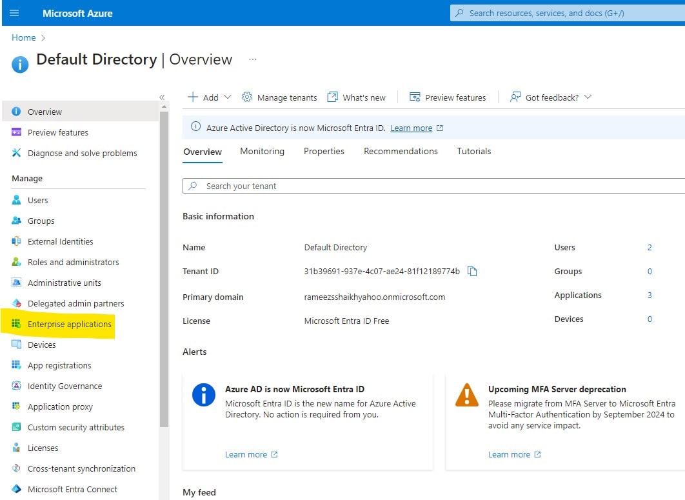Click the Application proxy icon
Image resolution: width=685 pixels, height=500 pixels.
click(x=16, y=406)
